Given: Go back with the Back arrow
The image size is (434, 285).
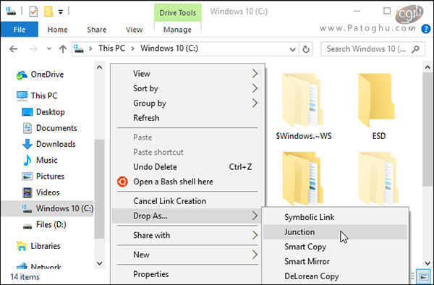Looking at the screenshot, I should tap(13, 49).
